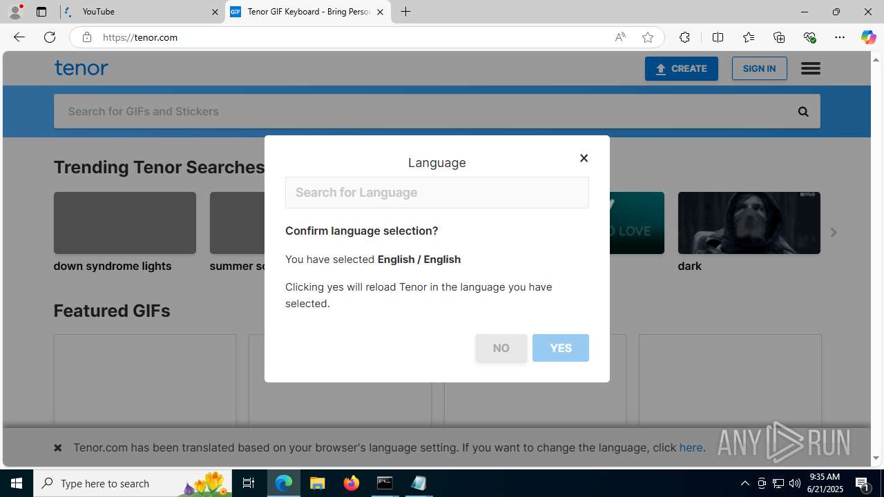Screen dimensions: 884x497
Task: Click the 'here' language link
Action: coord(691,447)
